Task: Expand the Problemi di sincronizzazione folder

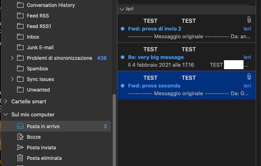Action: click(x=12, y=58)
